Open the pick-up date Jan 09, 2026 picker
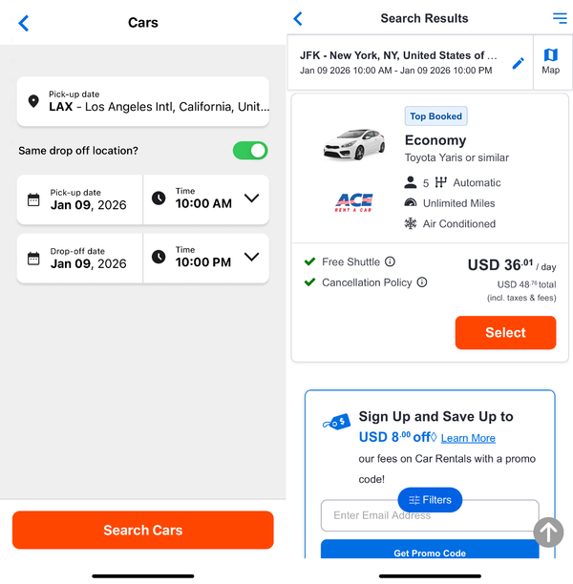 [79, 199]
